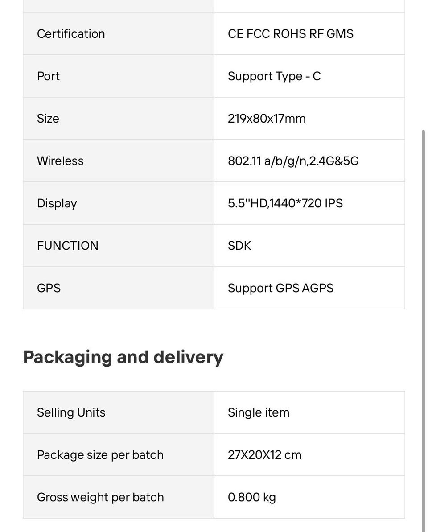Select the Support Type - C value
This screenshot has width=428, height=532.
point(274,76)
